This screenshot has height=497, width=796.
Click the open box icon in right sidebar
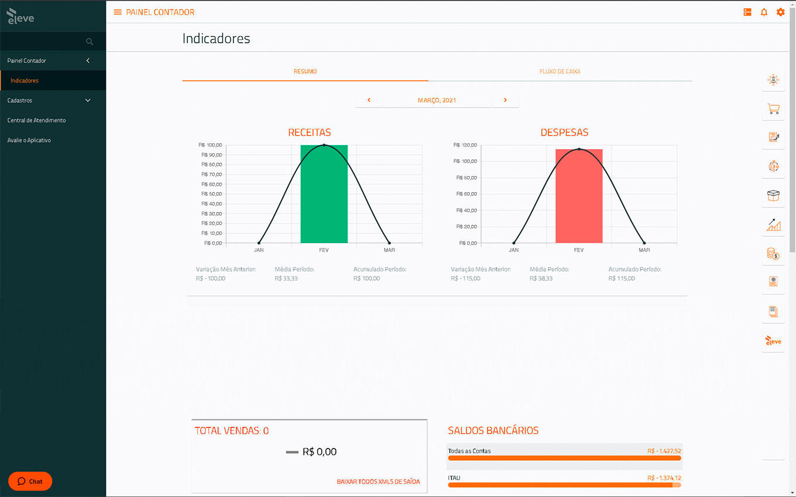click(x=773, y=196)
